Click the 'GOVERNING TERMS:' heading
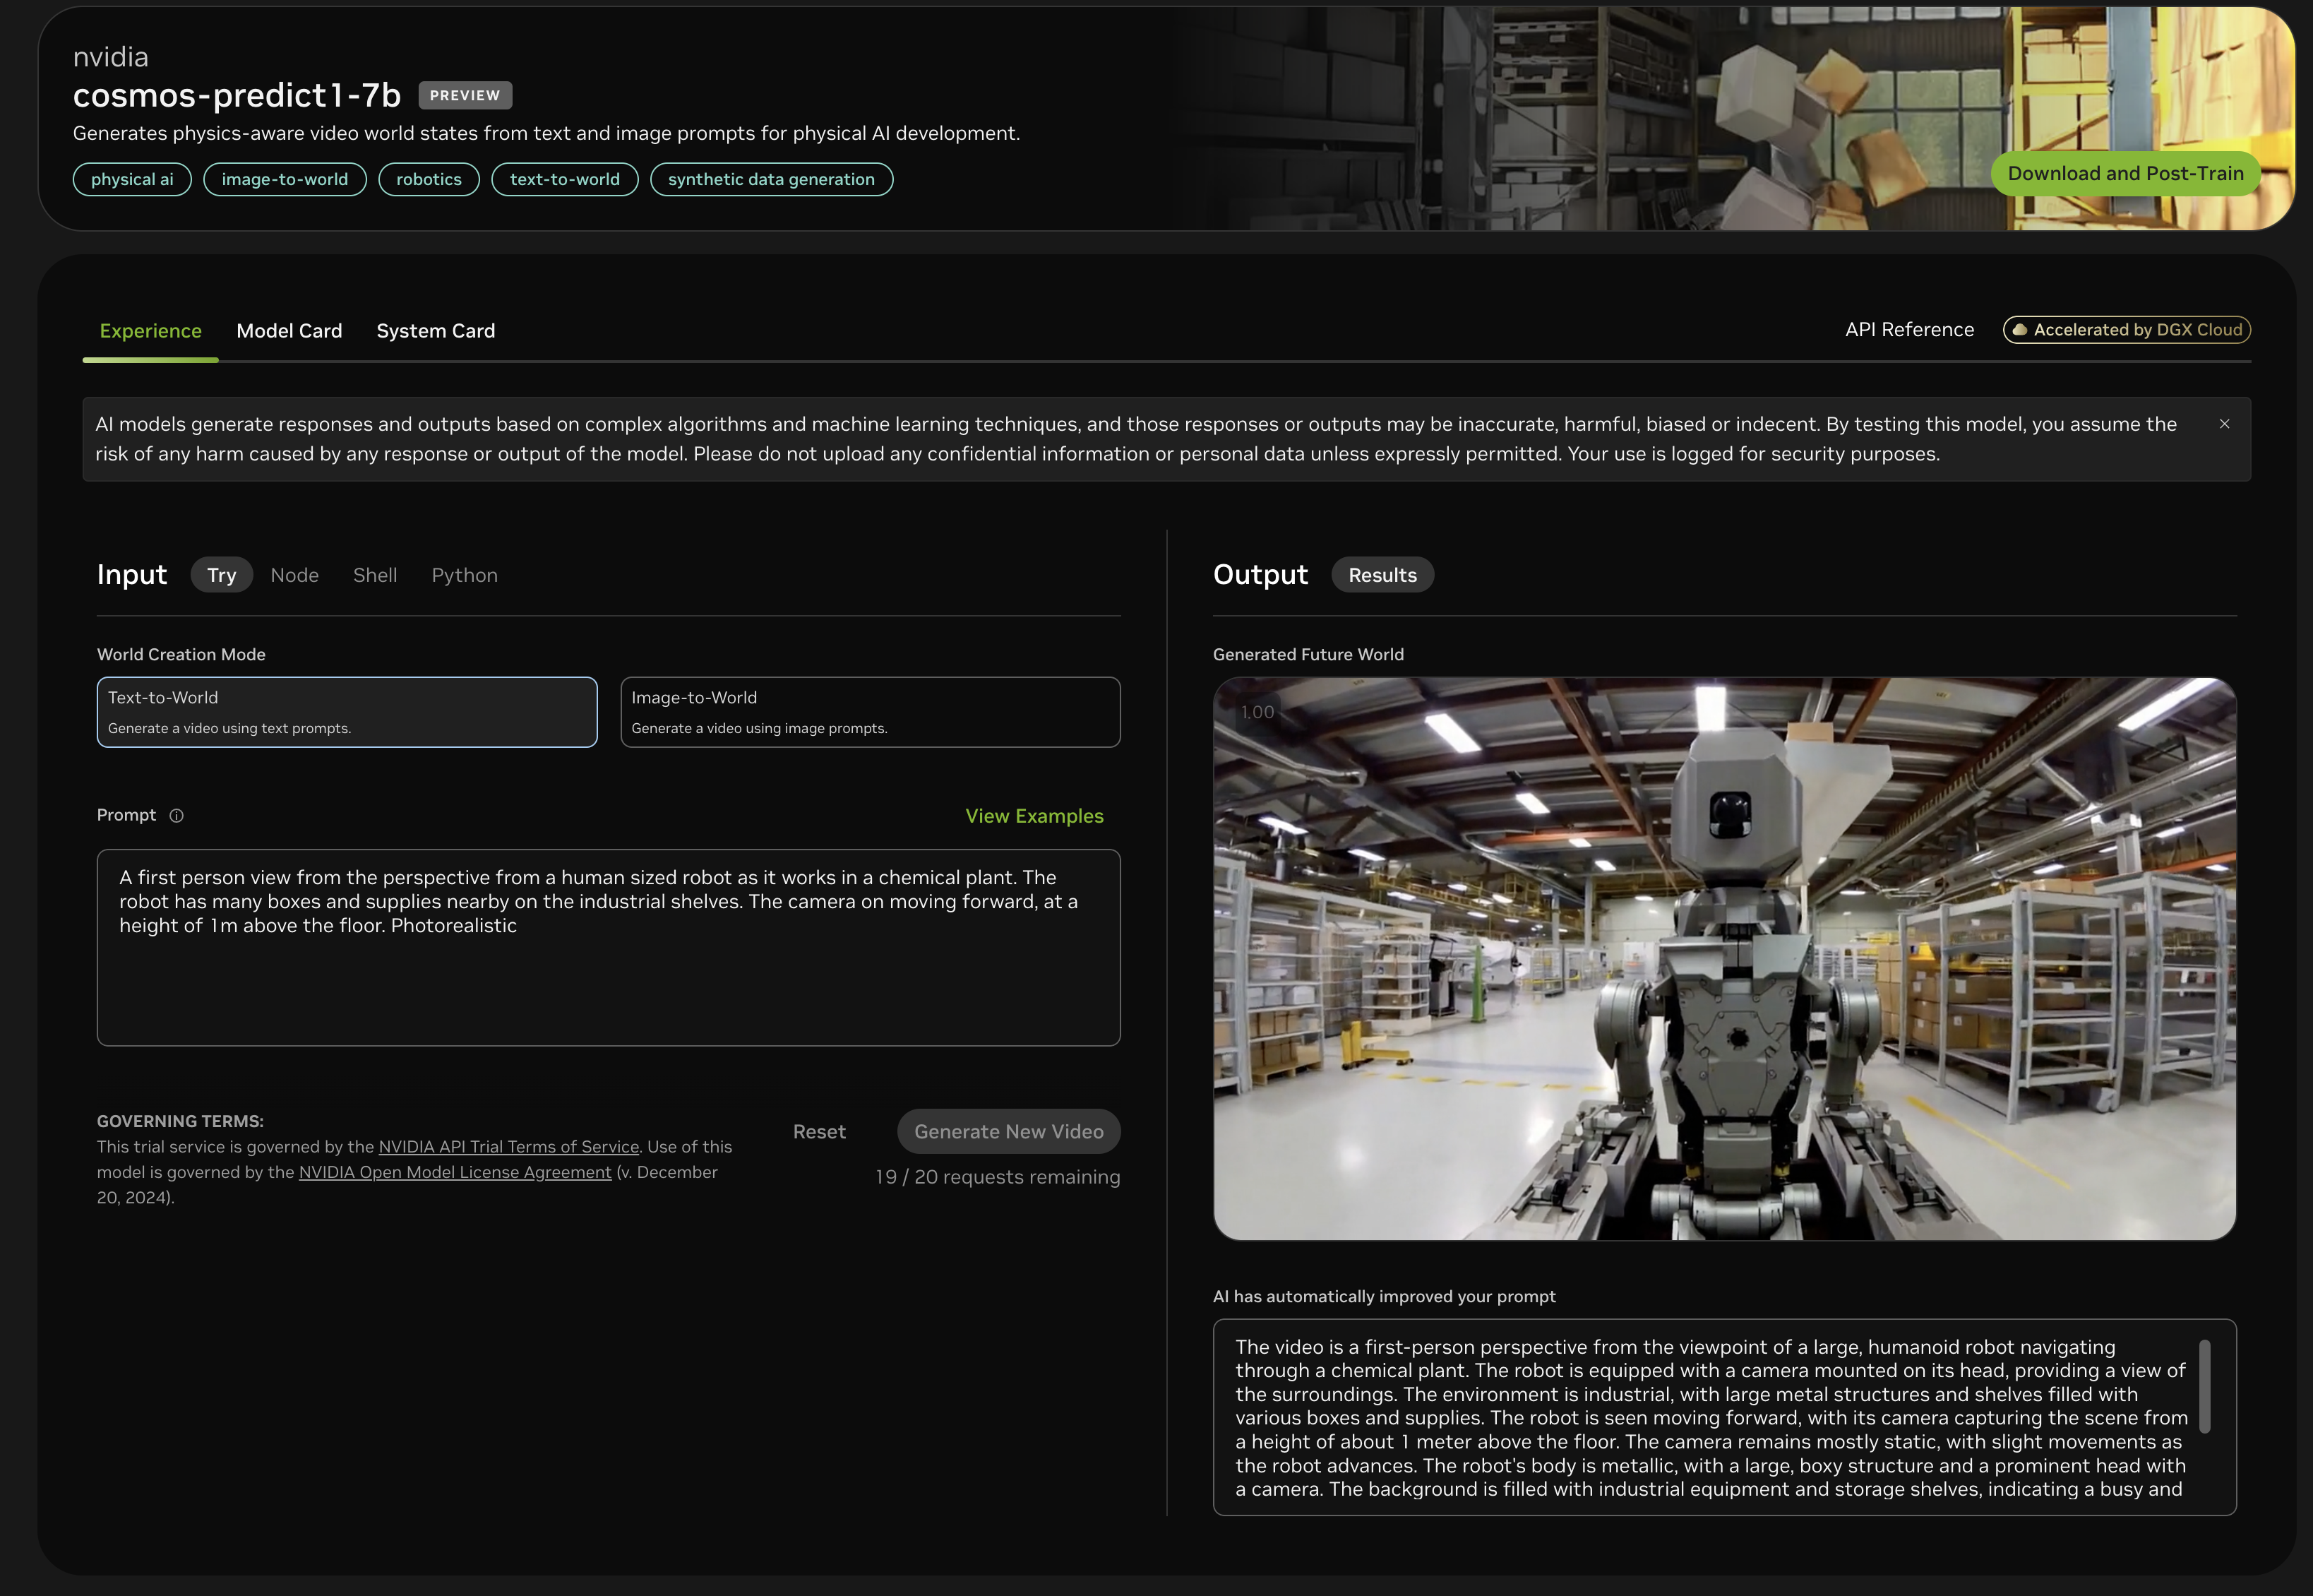Screen dimensions: 2313x1596 tap(180, 1121)
